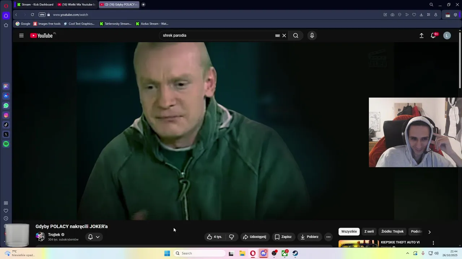Open Opera sidebar history clock icon

[6, 218]
